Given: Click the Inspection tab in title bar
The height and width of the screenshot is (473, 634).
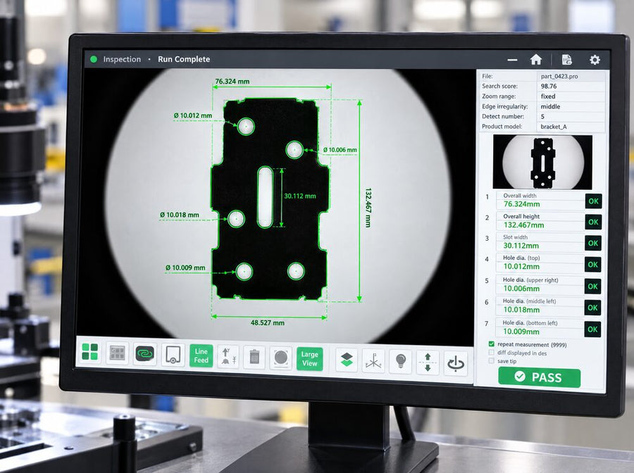Looking at the screenshot, I should (x=122, y=59).
